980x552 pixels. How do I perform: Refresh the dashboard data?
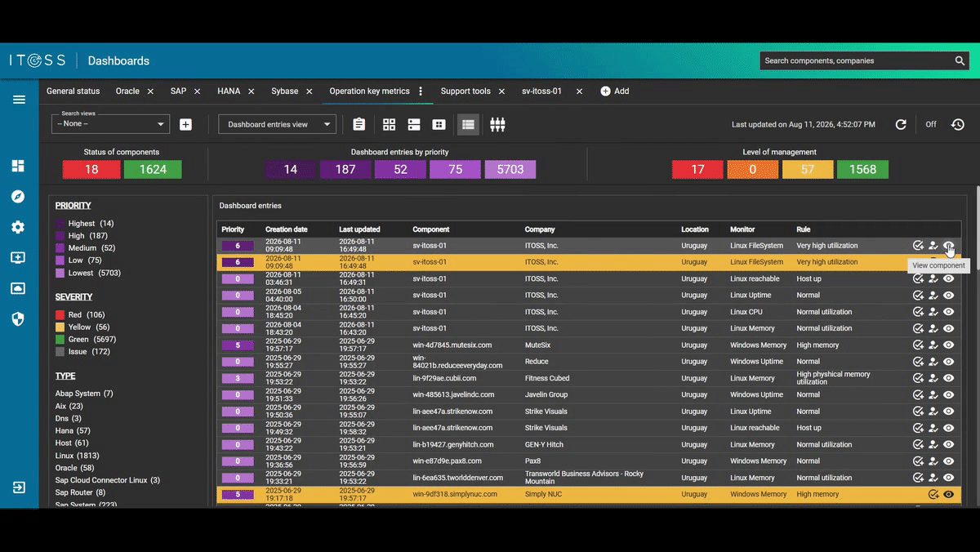point(901,124)
